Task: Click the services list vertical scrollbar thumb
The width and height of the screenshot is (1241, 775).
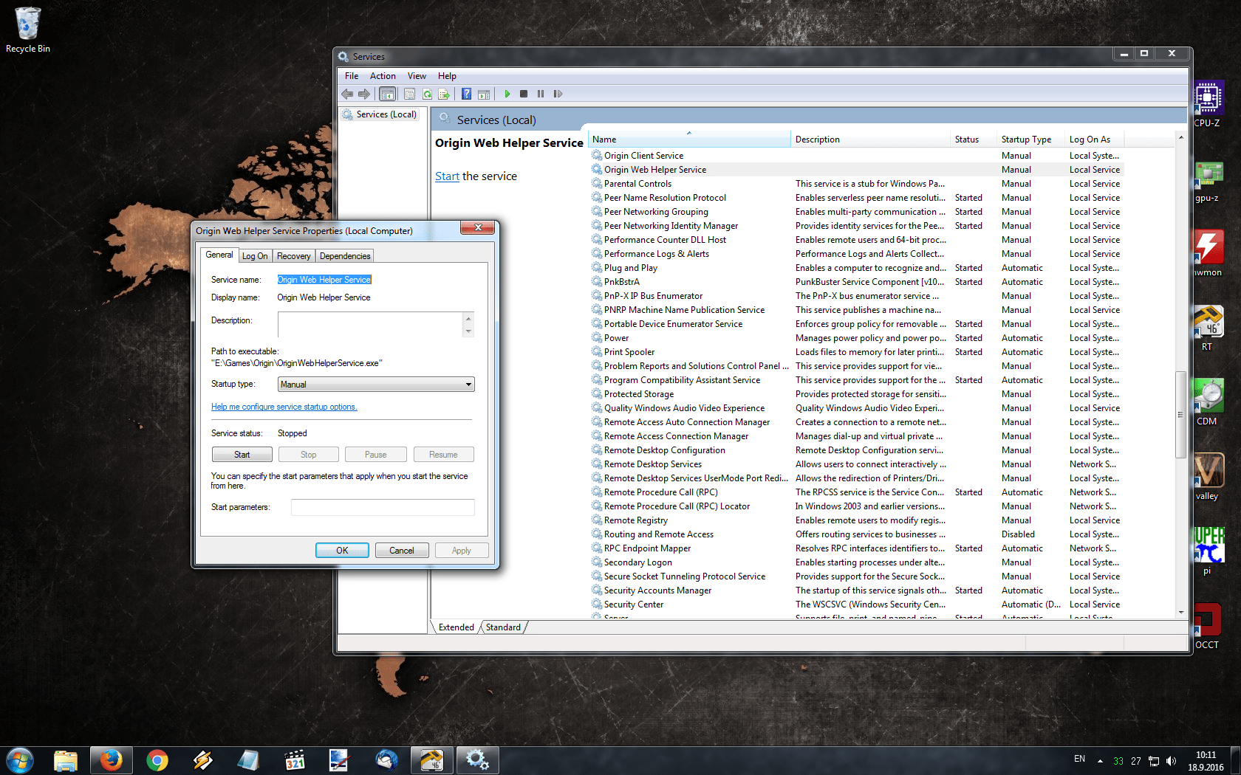Action: (1180, 414)
